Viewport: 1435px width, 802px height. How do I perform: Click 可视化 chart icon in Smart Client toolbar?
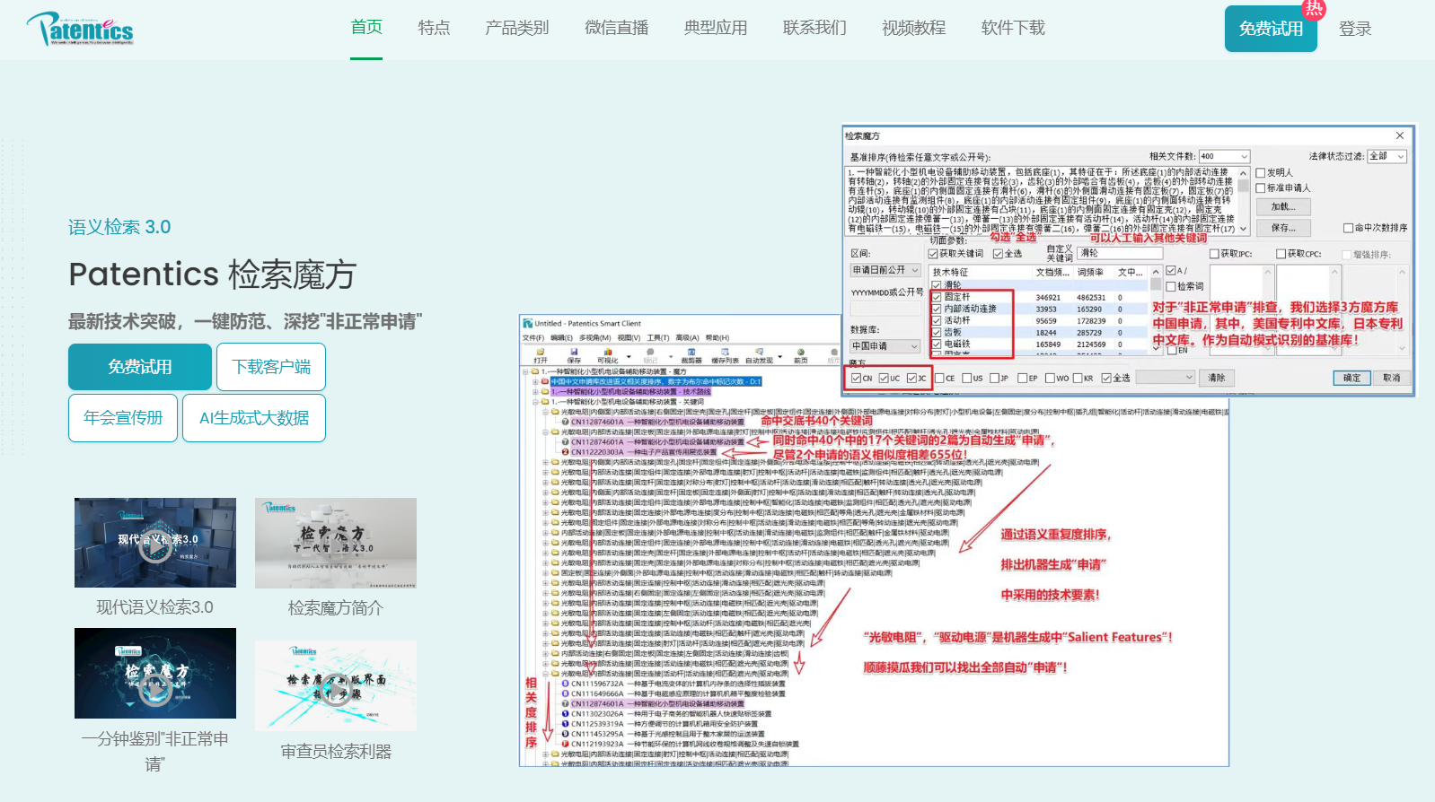point(607,353)
